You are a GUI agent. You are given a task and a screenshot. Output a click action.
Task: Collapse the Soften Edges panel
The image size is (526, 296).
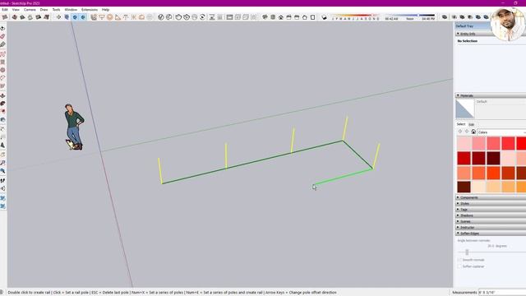pos(491,234)
